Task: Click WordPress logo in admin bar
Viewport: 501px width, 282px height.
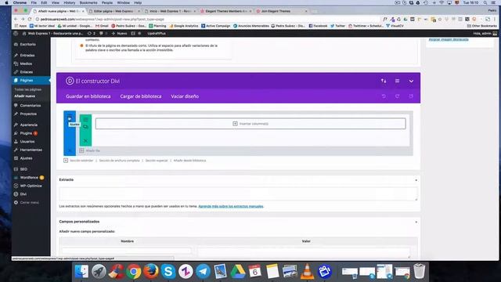Action: coord(16,33)
